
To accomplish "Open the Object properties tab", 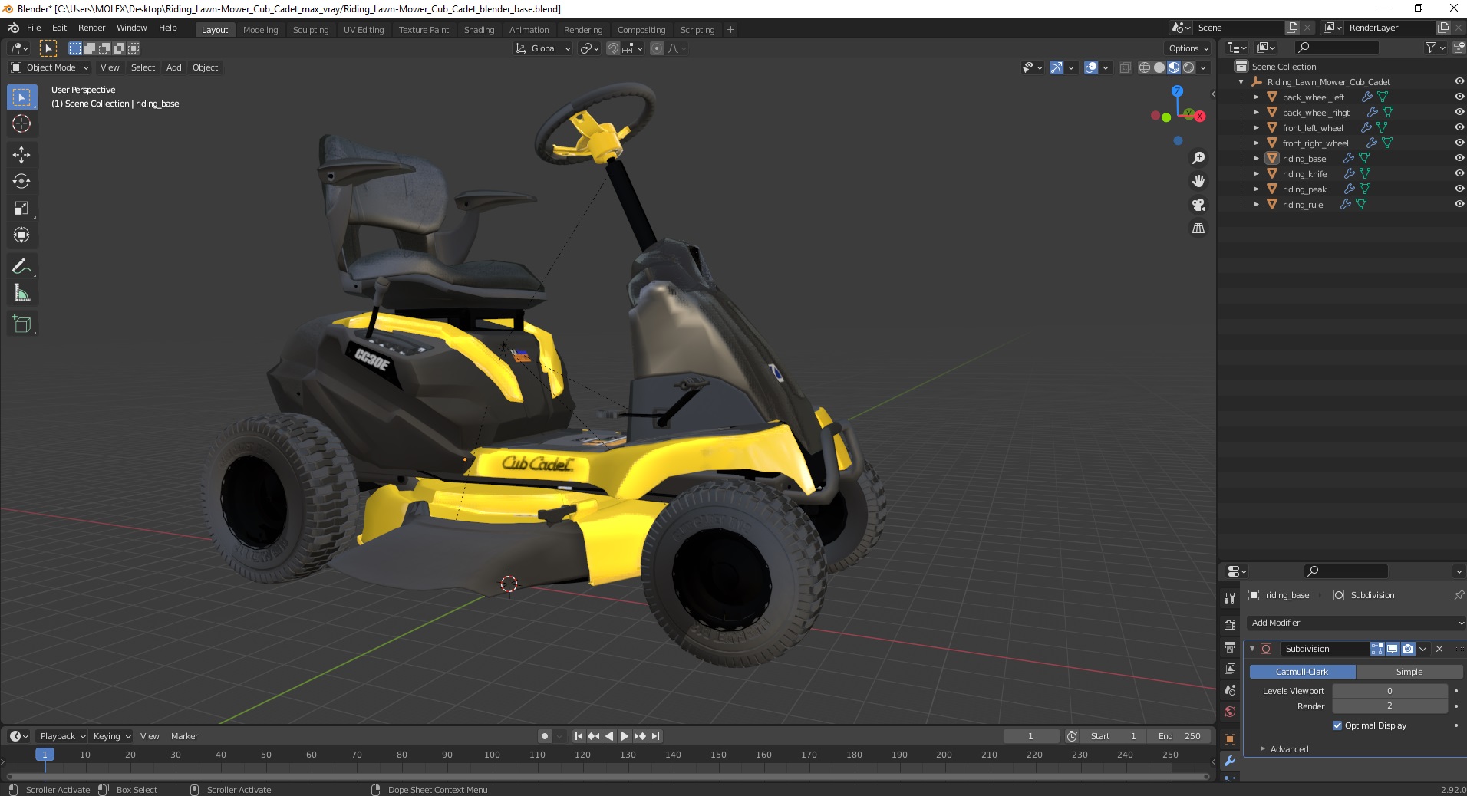I will tap(1230, 739).
